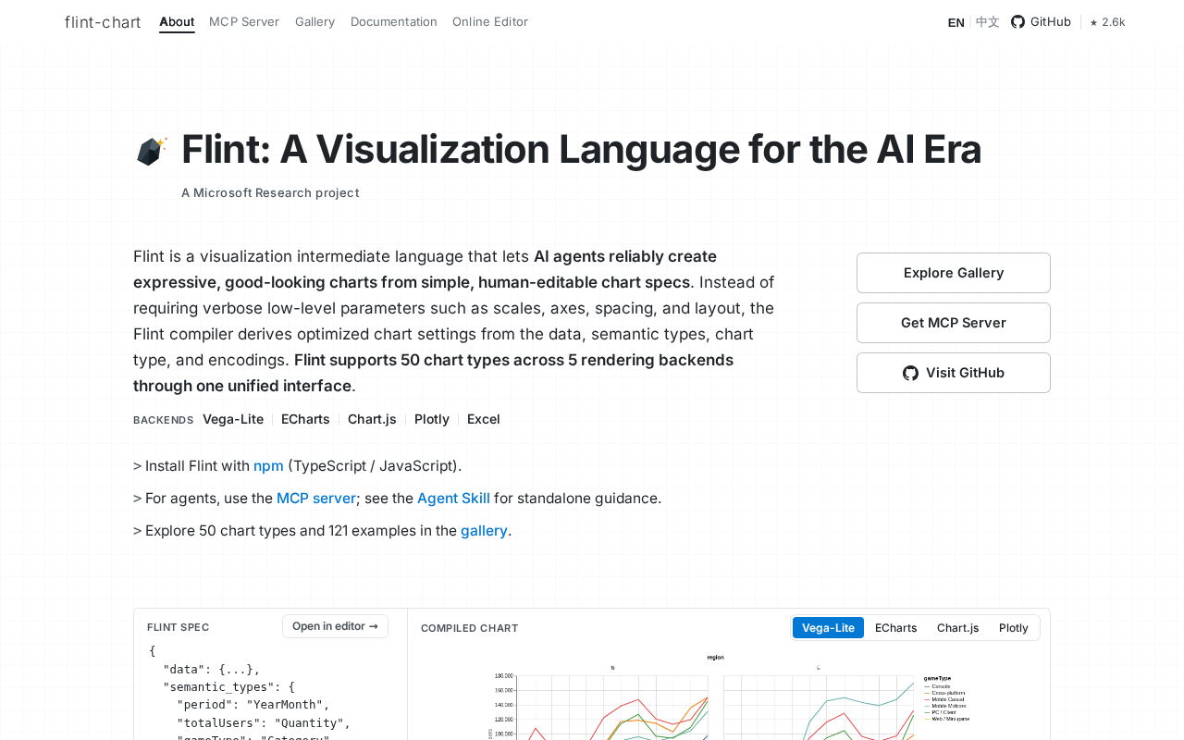Click the Open in editor button
The height and width of the screenshot is (740, 1184).
(335, 626)
